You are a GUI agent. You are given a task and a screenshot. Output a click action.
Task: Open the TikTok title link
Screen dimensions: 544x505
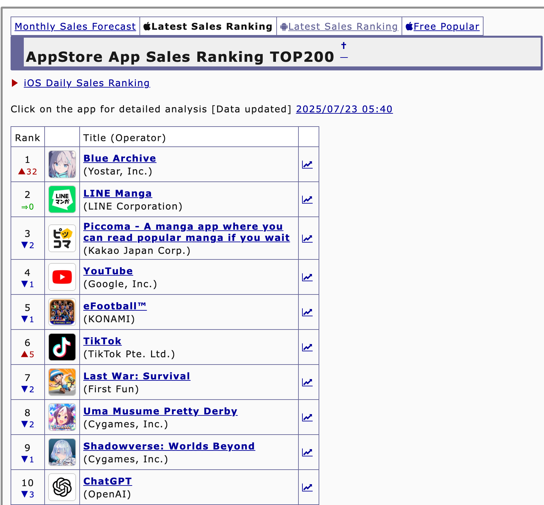(102, 341)
